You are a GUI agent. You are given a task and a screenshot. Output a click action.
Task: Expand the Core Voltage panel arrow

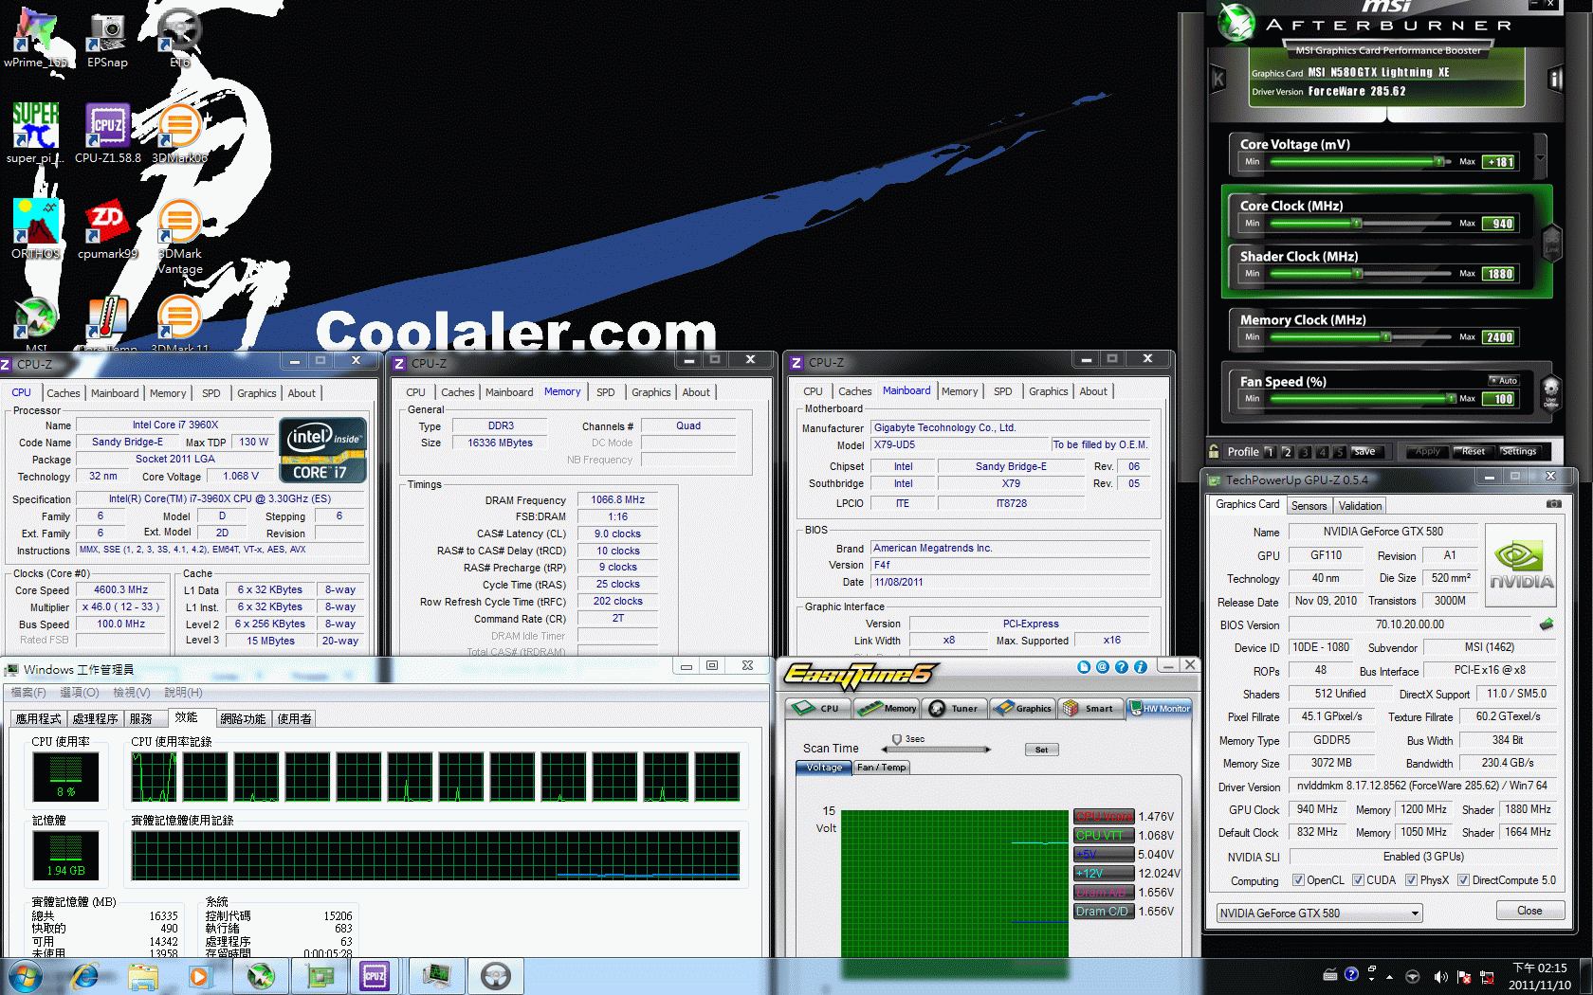click(1540, 159)
